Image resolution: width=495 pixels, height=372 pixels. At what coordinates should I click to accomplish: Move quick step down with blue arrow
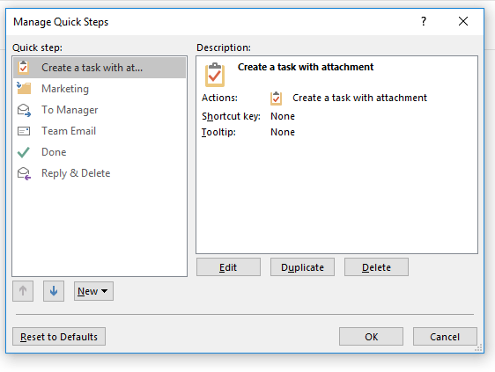[x=54, y=291]
